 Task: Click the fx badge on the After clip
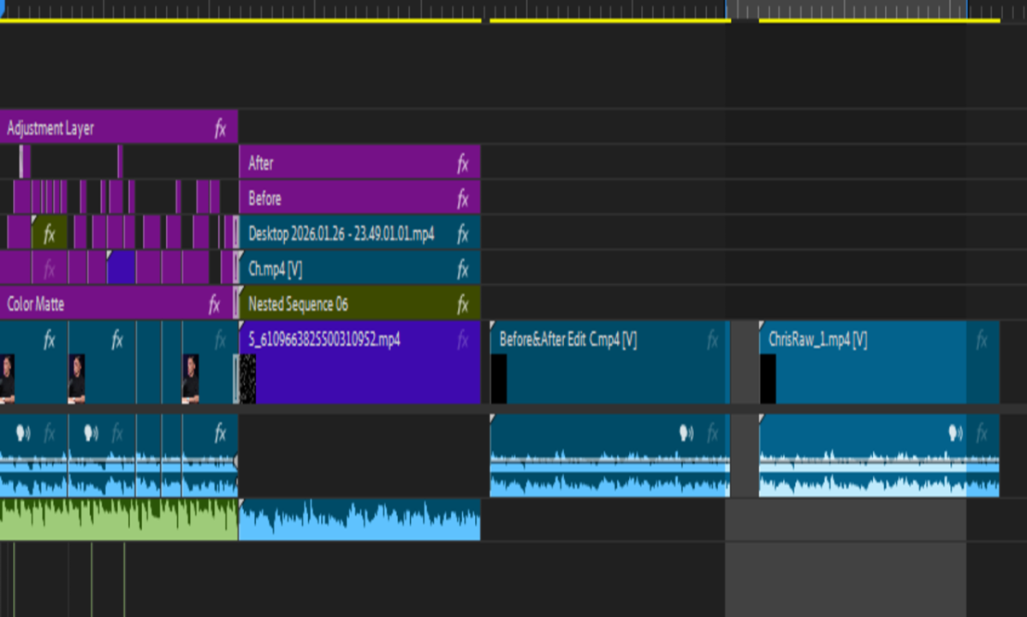point(463,164)
